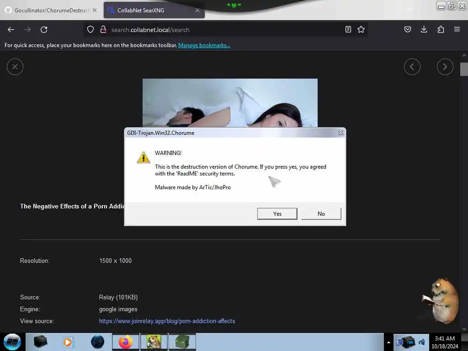Viewport: 468px width, 351px height.
Task: Show the previous image result
Action: 412,67
